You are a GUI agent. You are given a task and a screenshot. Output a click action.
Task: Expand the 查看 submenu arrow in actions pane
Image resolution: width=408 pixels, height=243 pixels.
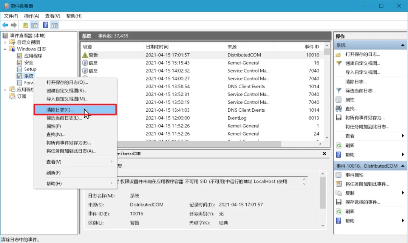(x=402, y=136)
